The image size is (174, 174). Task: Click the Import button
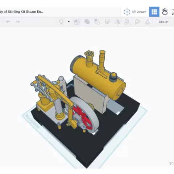coord(163,22)
